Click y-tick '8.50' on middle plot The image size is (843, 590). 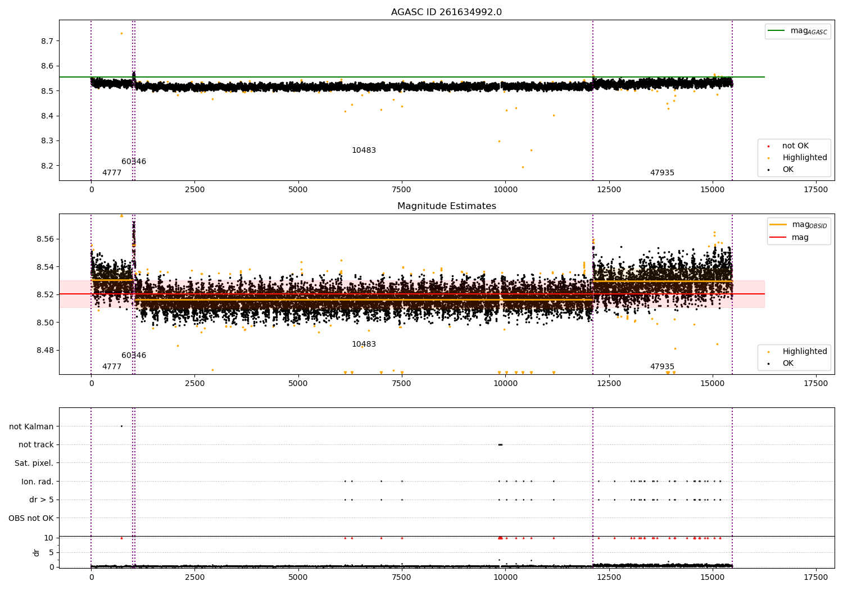[x=45, y=323]
